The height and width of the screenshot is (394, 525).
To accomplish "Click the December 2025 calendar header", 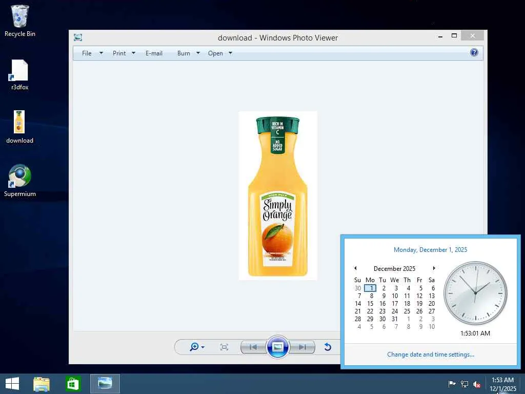I will [x=394, y=269].
